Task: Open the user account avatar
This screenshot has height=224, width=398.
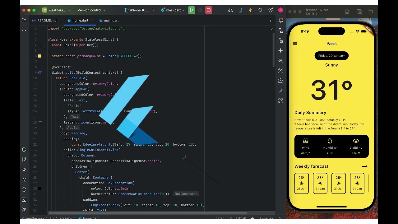Action: 280,10
